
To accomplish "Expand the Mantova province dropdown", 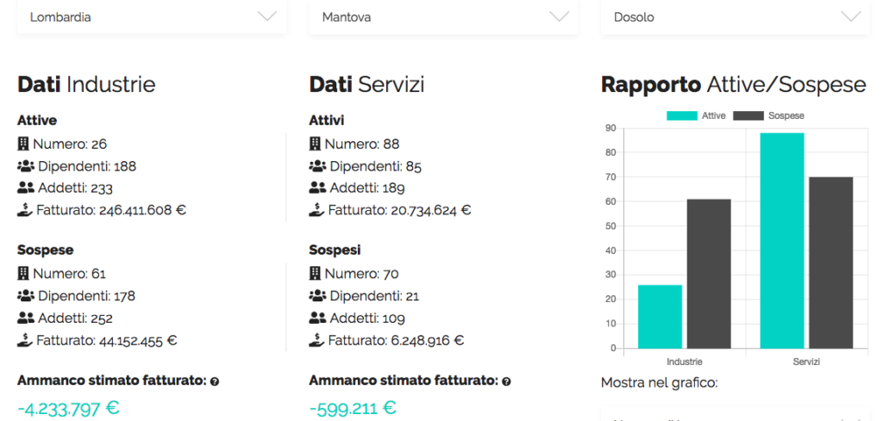I will point(443,17).
